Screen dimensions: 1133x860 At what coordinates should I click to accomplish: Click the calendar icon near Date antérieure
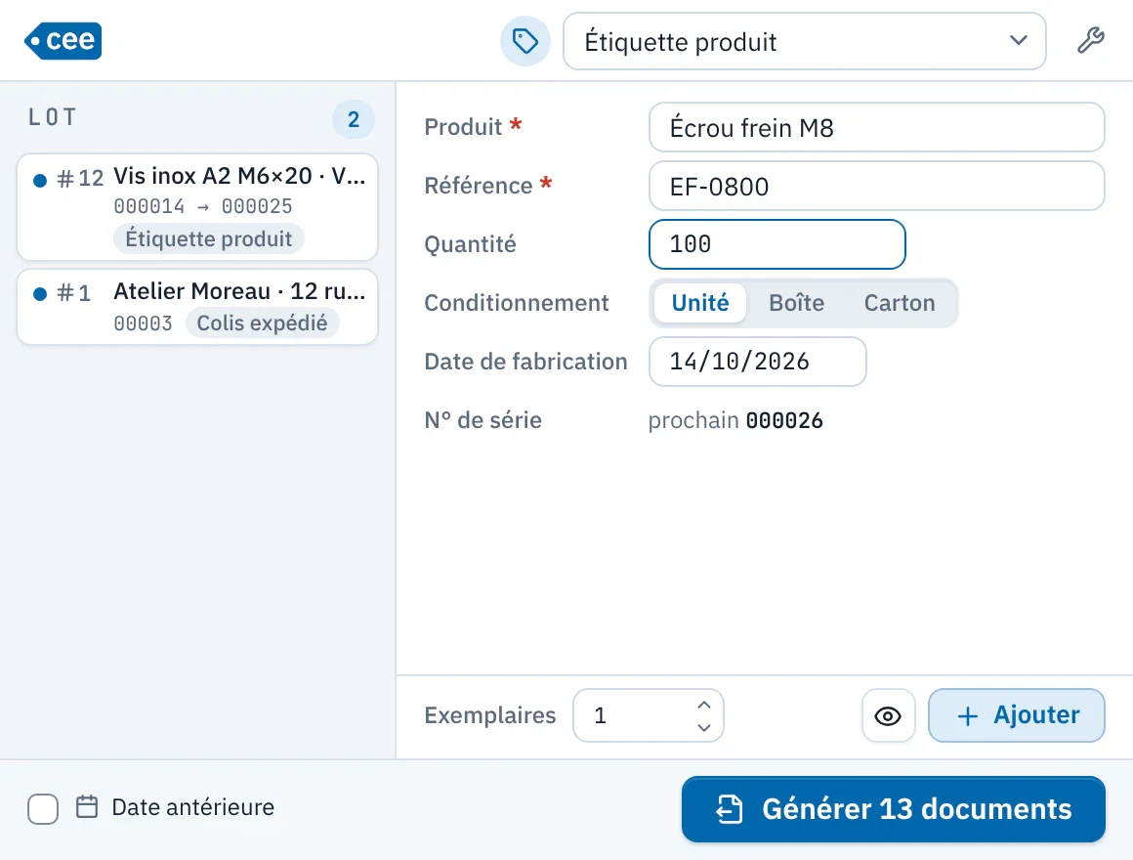click(87, 806)
